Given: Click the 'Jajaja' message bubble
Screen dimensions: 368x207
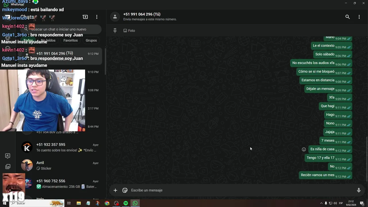Looking at the screenshot, I should coord(338,132).
